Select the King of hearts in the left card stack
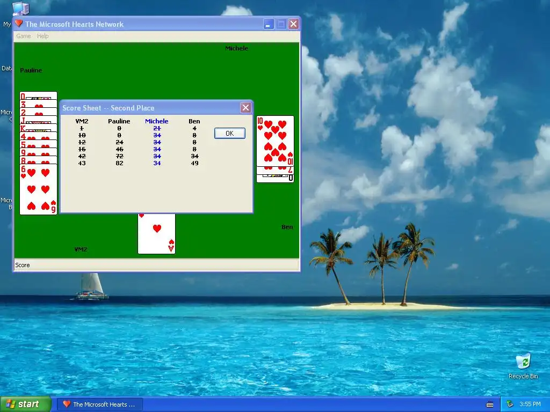Viewport: 550px width, 412px height. point(38,128)
